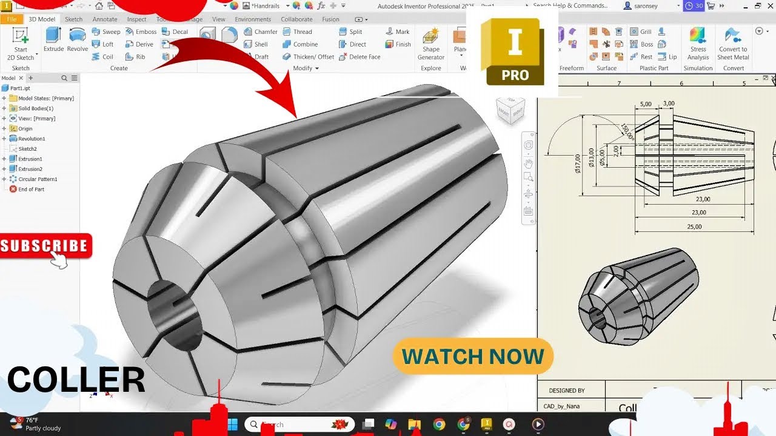
Task: Open the fx parameters icon
Action: click(x=321, y=5)
